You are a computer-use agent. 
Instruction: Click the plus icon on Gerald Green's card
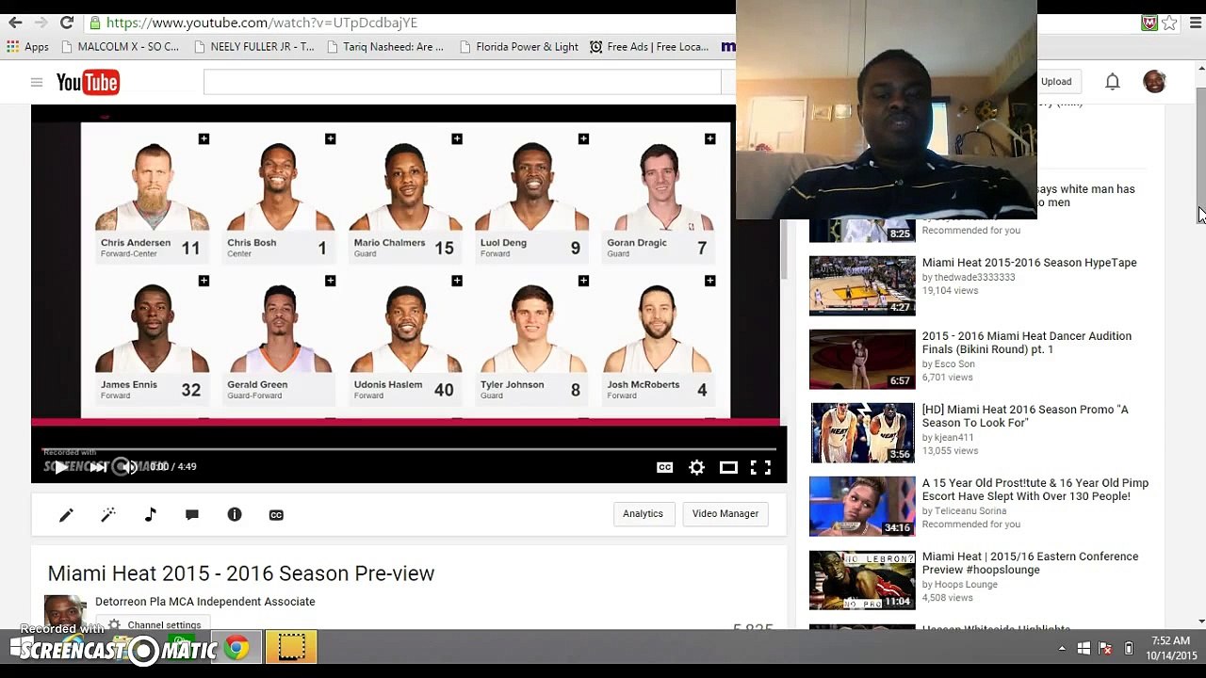330,281
